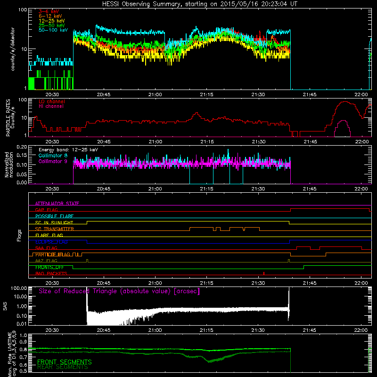Image resolution: width=377 pixels, height=377 pixels.
Task: Click the HESSI Observing Summary title text
Action: (x=200, y=4)
